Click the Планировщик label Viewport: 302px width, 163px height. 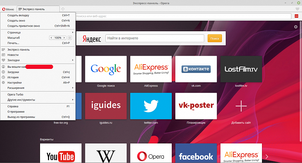pyautogui.click(x=196, y=122)
